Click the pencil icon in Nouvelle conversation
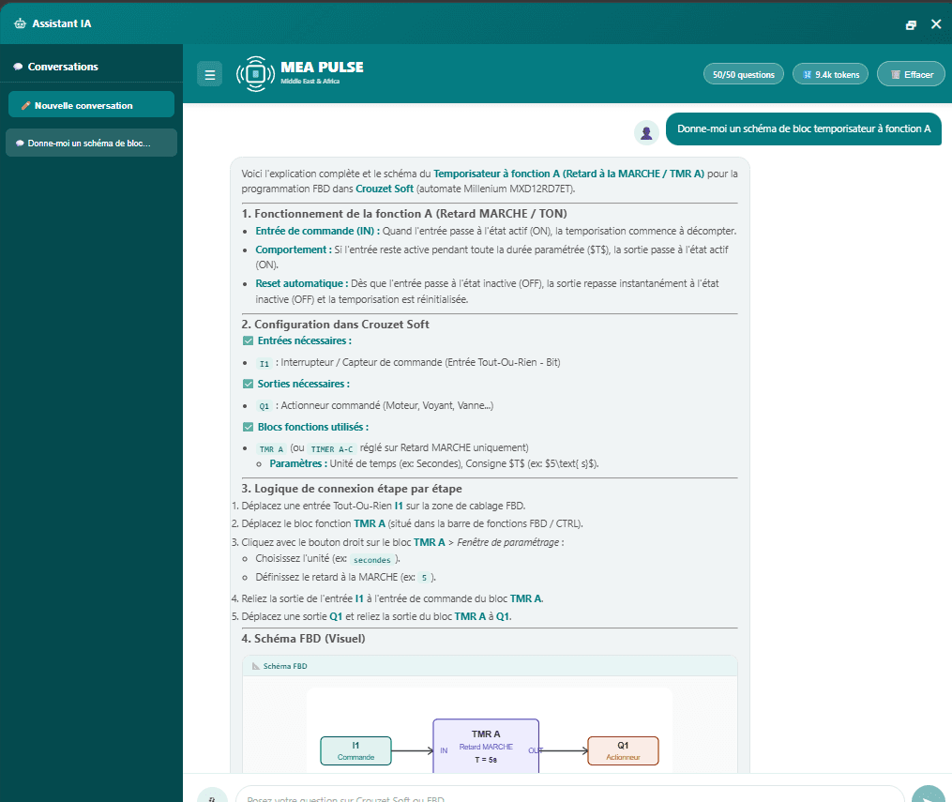952x802 pixels. coord(25,106)
